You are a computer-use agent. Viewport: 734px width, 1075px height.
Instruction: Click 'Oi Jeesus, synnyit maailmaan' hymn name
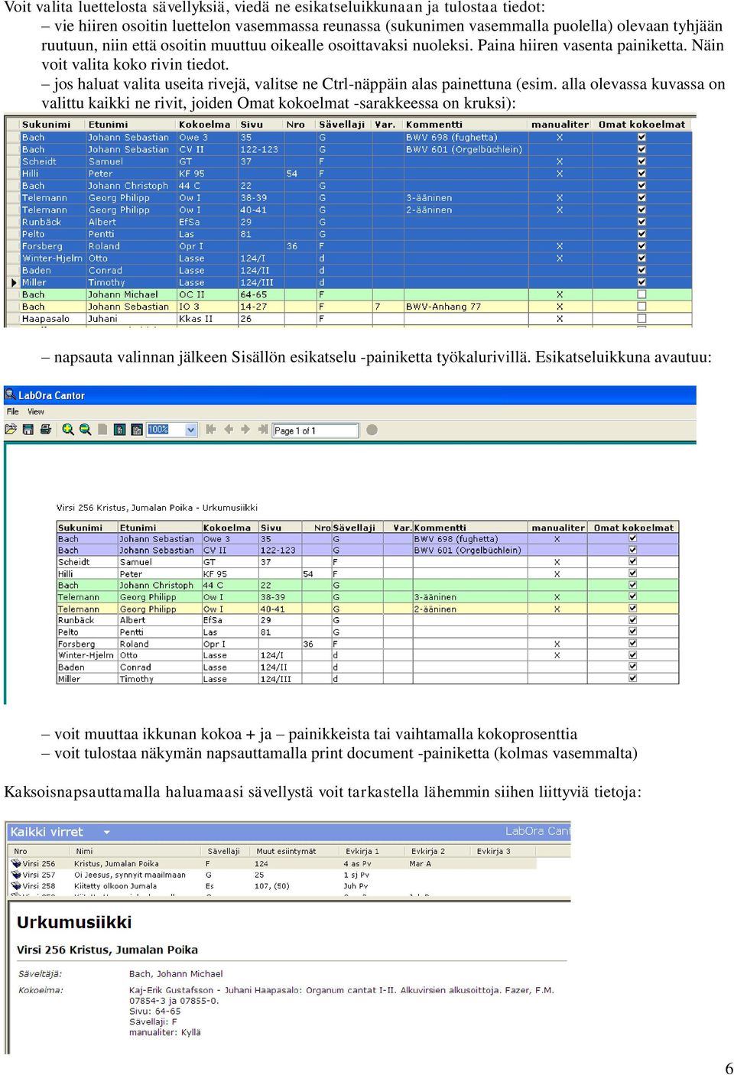point(129,875)
